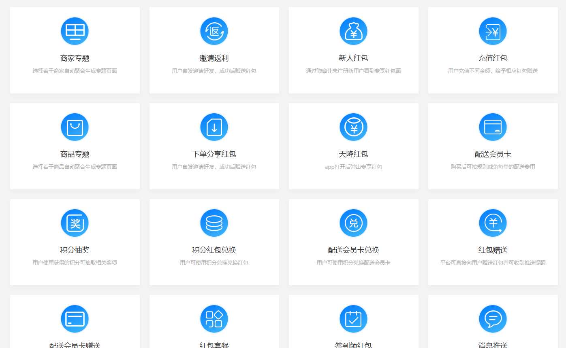Click the 商家专题 grid layout icon
The image size is (566, 348).
pos(75,32)
